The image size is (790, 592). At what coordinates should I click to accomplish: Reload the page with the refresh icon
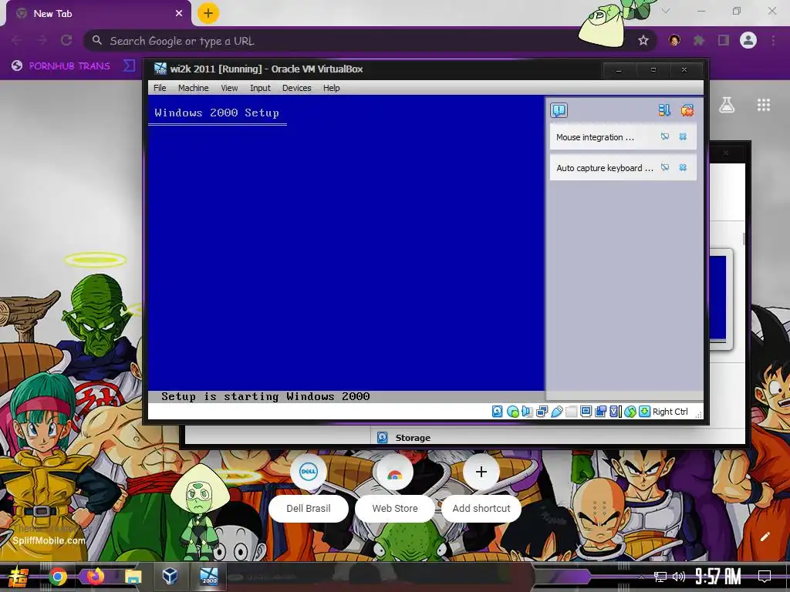pyautogui.click(x=66, y=40)
